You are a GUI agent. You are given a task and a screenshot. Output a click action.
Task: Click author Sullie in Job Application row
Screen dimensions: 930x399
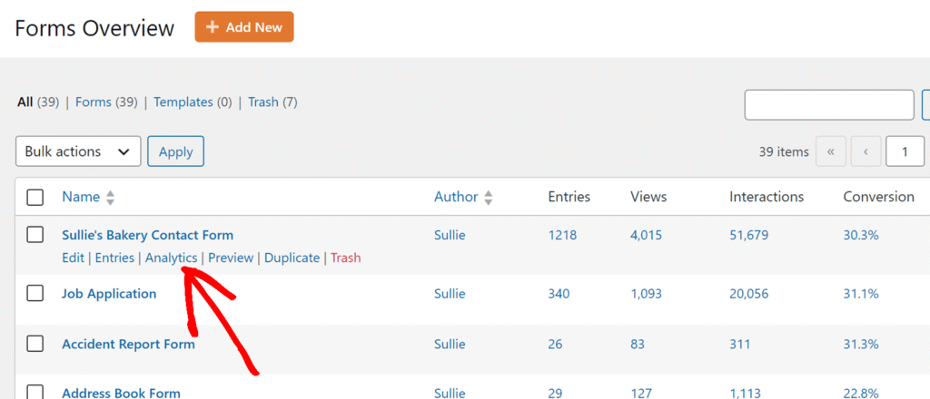(x=450, y=294)
